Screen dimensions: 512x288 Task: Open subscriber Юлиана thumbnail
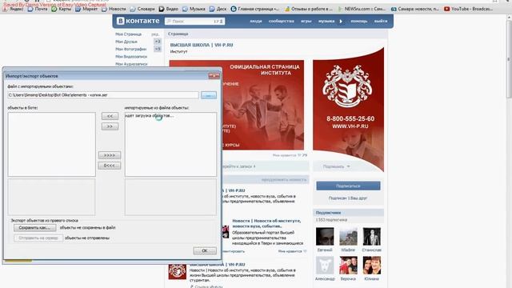pos(371,265)
